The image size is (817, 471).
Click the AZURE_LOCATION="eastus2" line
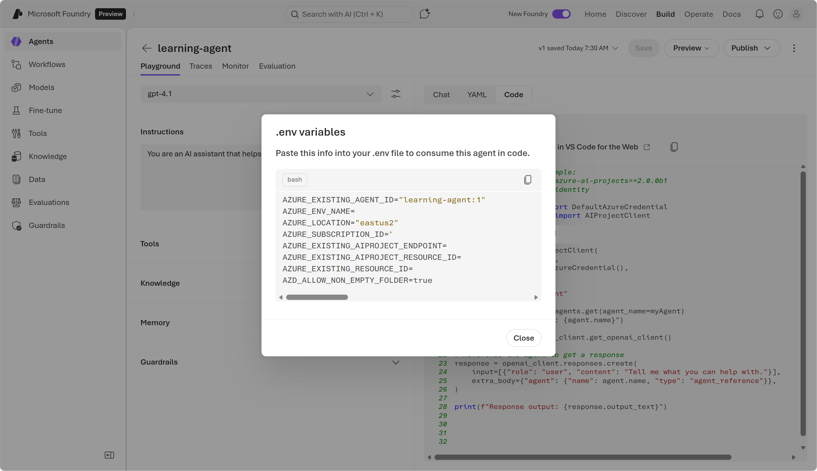point(340,223)
